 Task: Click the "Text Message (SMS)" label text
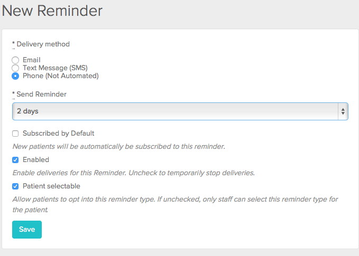55,68
